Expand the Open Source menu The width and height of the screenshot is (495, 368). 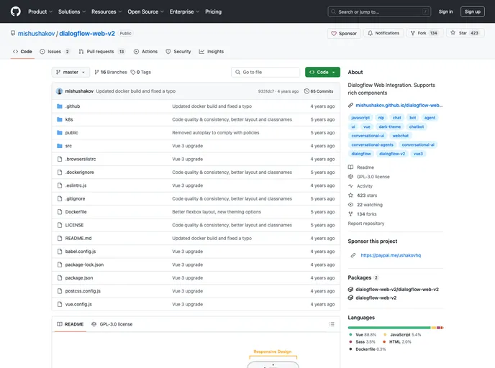coord(145,11)
